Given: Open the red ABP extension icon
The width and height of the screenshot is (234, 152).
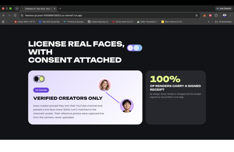Looking at the screenshot, I should tap(210, 15).
